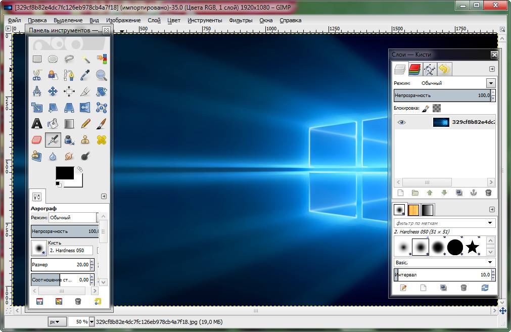Select the Flip tool
The height and width of the screenshot is (332, 511).
pyautogui.click(x=85, y=108)
